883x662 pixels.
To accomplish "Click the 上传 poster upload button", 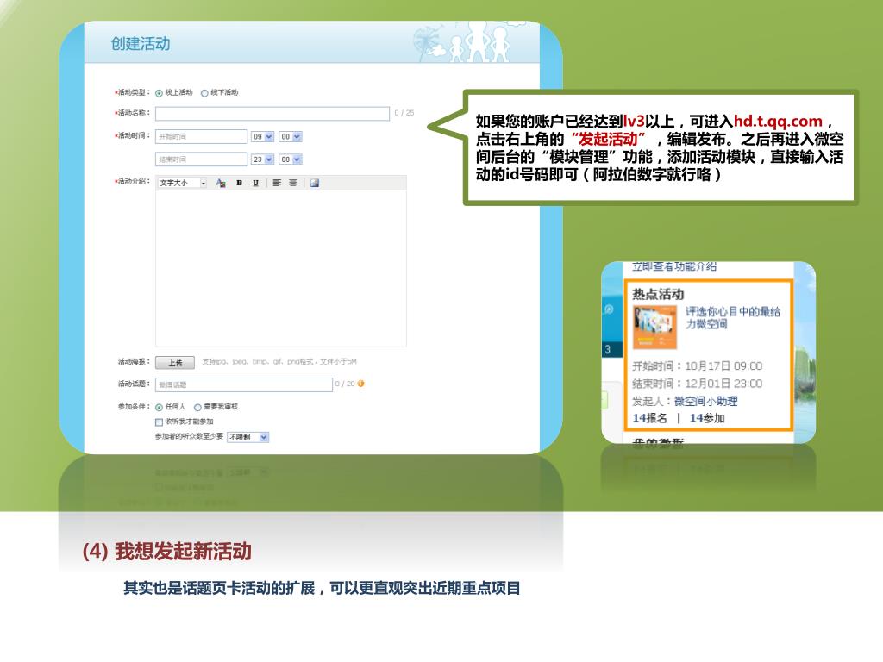I will (x=175, y=363).
